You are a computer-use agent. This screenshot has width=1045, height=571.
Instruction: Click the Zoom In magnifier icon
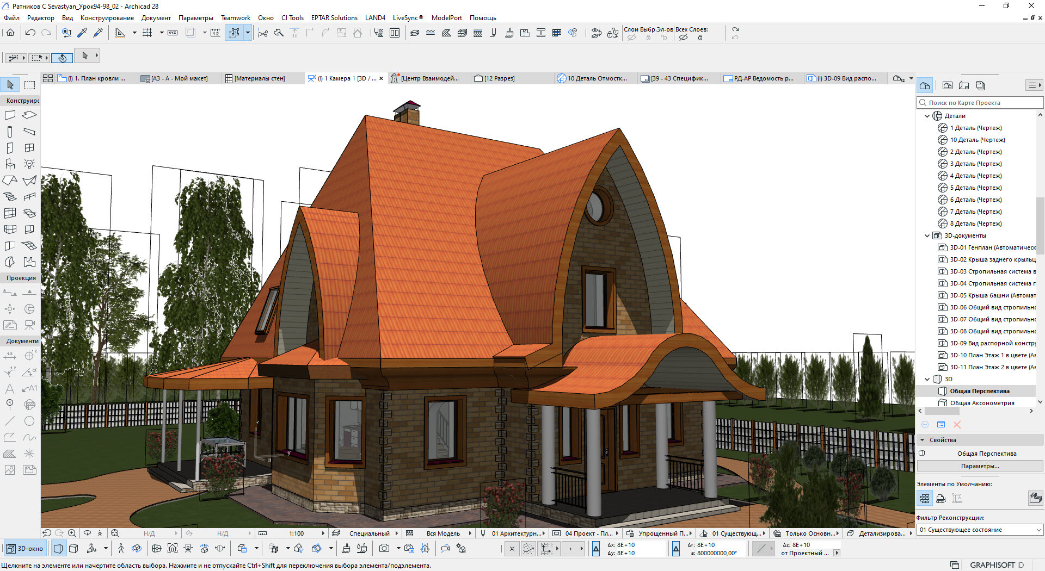pos(72,533)
